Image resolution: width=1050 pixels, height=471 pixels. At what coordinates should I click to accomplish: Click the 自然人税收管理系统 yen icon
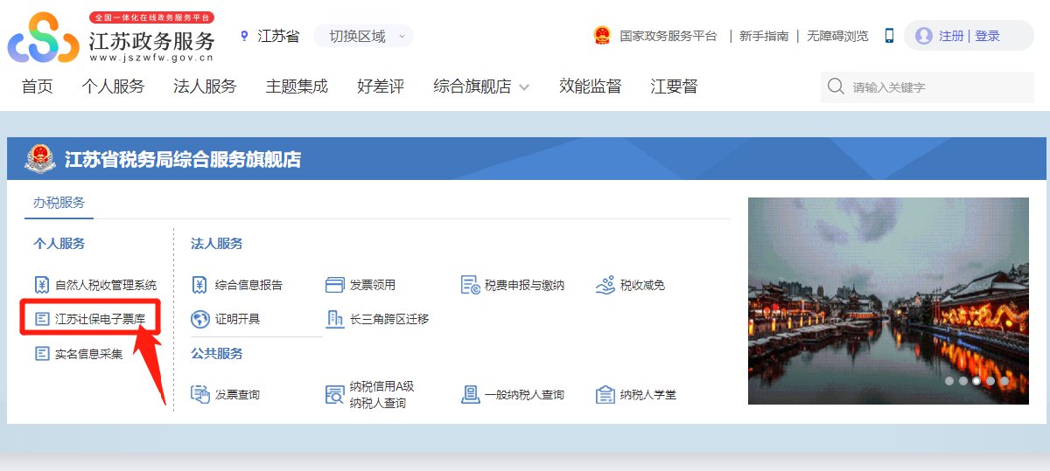42,285
